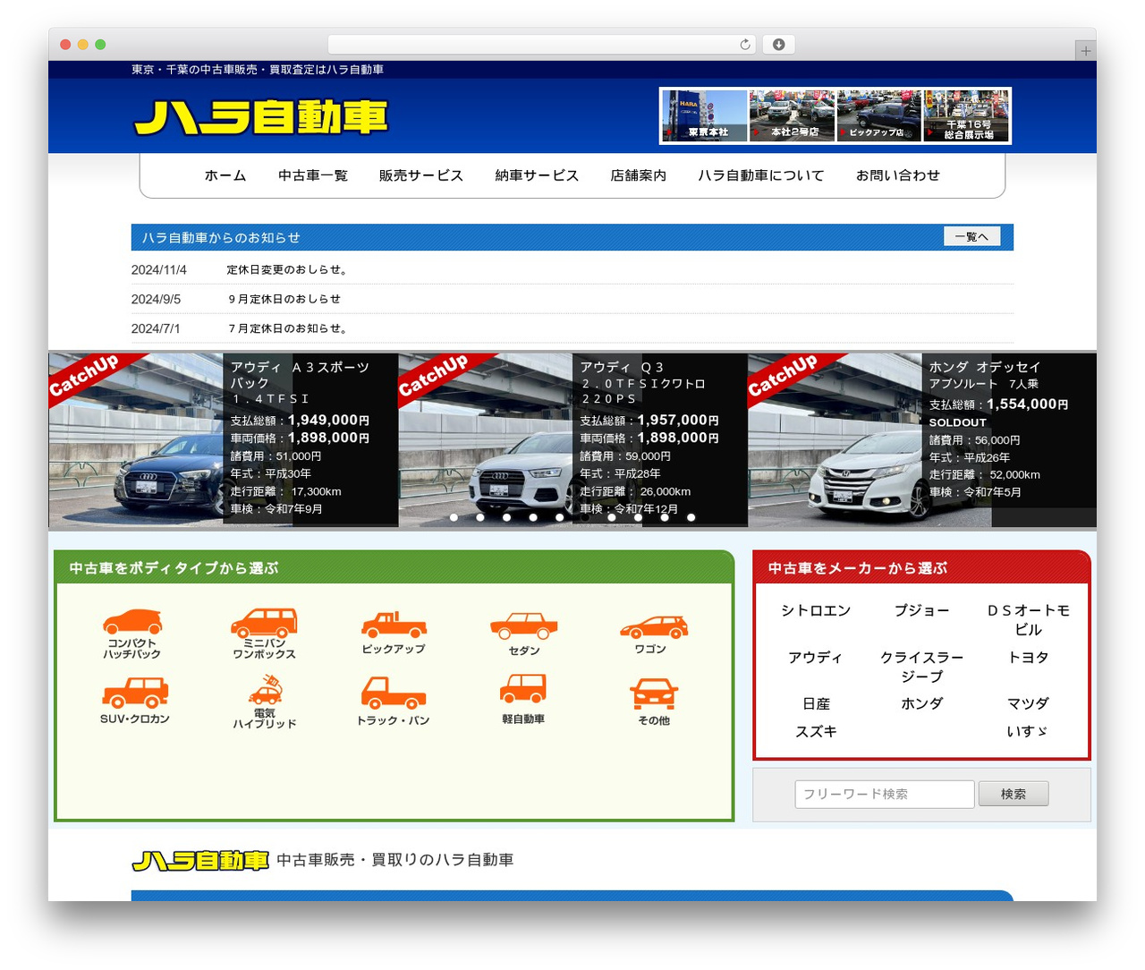Open 店舗案内 menu item
The image size is (1145, 970).
coord(639,175)
